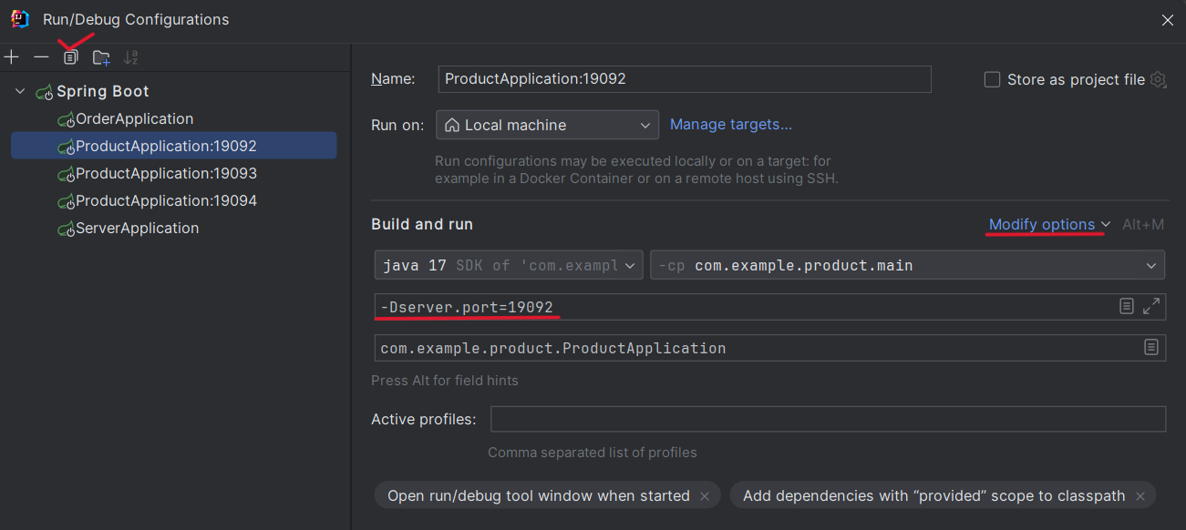
Task: Create a new configuration folder
Action: click(x=101, y=57)
